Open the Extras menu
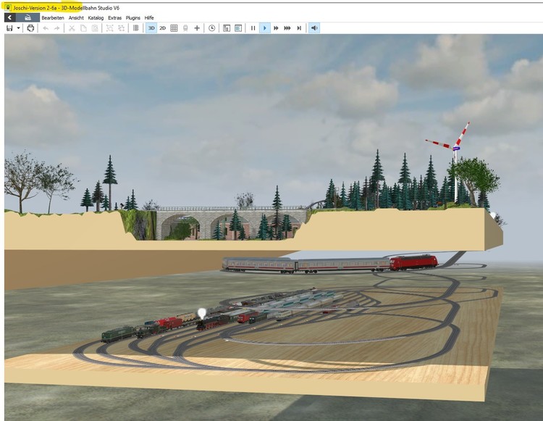Image resolution: width=543 pixels, height=421 pixels. tap(114, 17)
